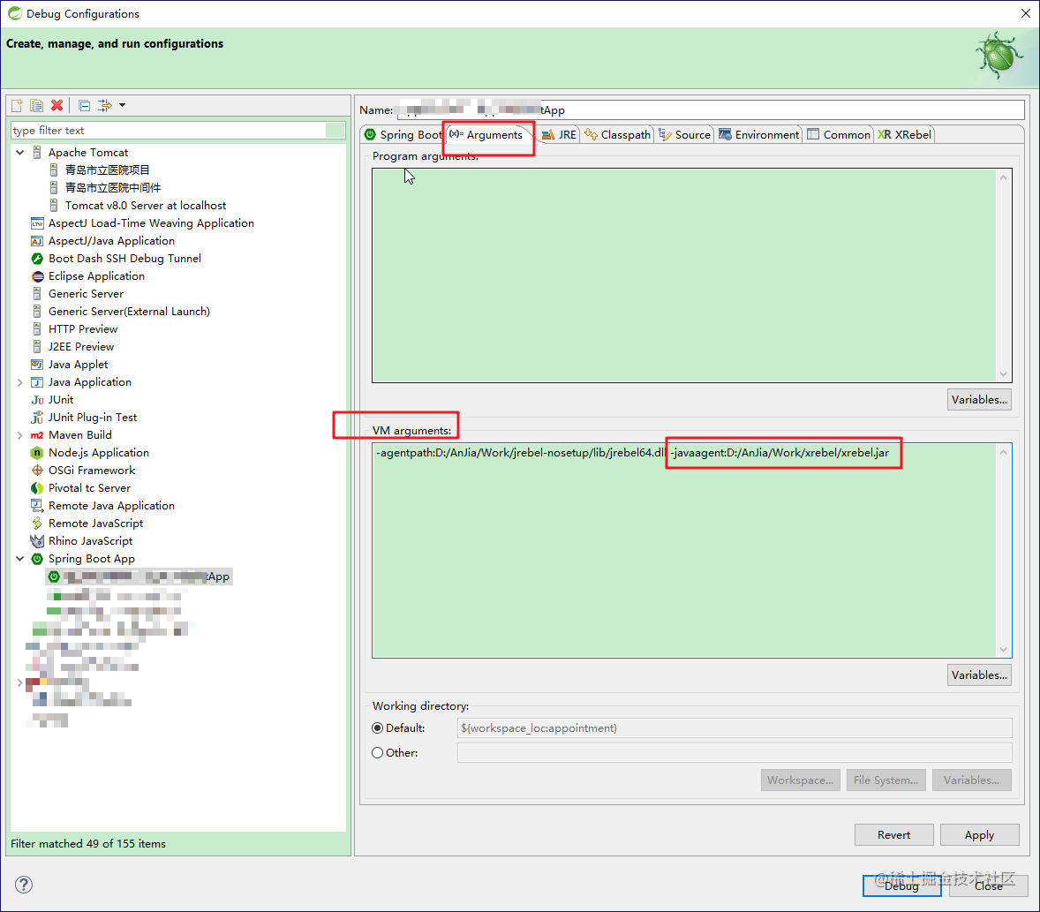This screenshot has height=912, width=1040.
Task: Select the highlighted Spring Boot App configuration
Action: pos(139,577)
